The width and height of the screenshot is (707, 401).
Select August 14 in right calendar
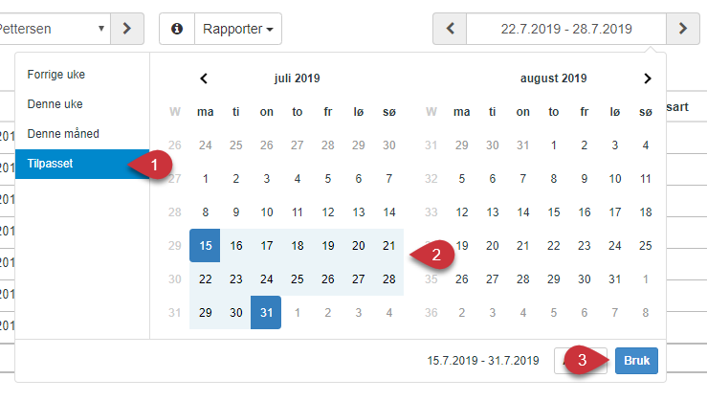pyautogui.click(x=523, y=212)
